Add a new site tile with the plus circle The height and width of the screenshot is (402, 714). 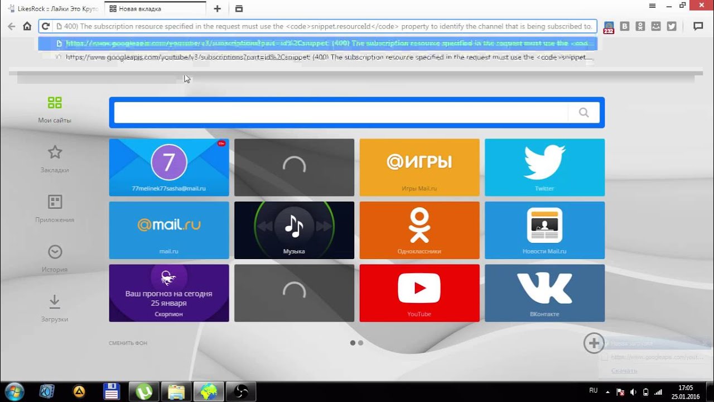click(x=594, y=343)
